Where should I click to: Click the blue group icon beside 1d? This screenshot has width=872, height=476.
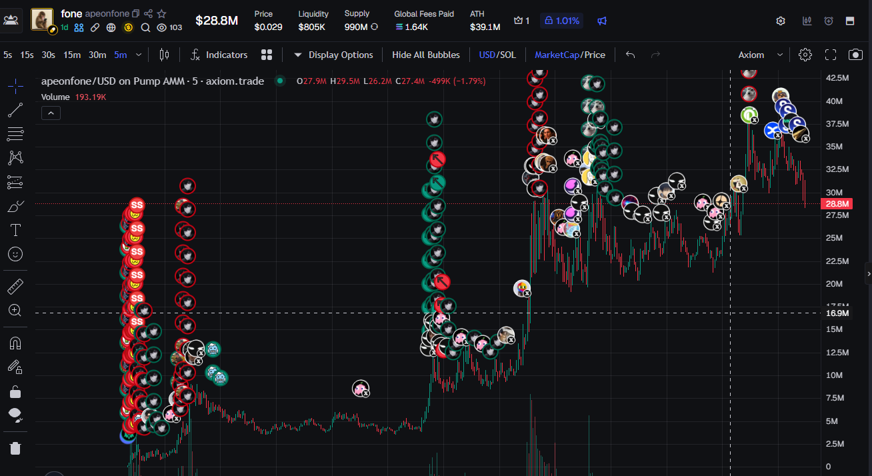(x=79, y=27)
